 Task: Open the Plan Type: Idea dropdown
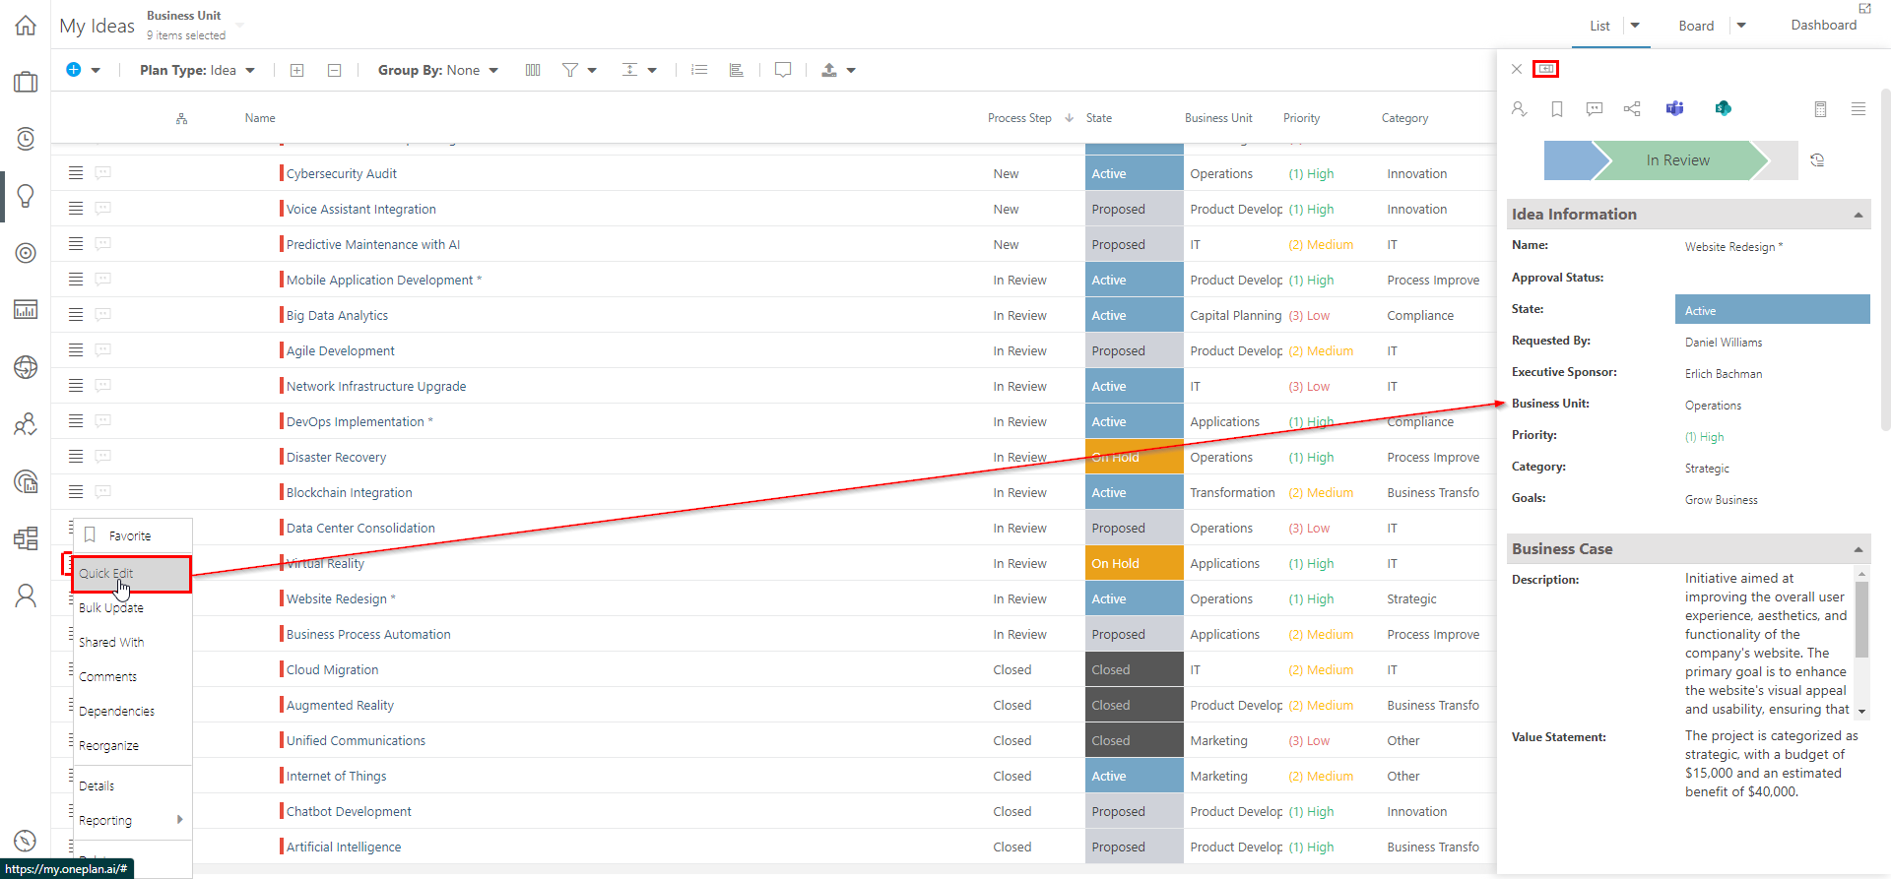click(x=197, y=70)
